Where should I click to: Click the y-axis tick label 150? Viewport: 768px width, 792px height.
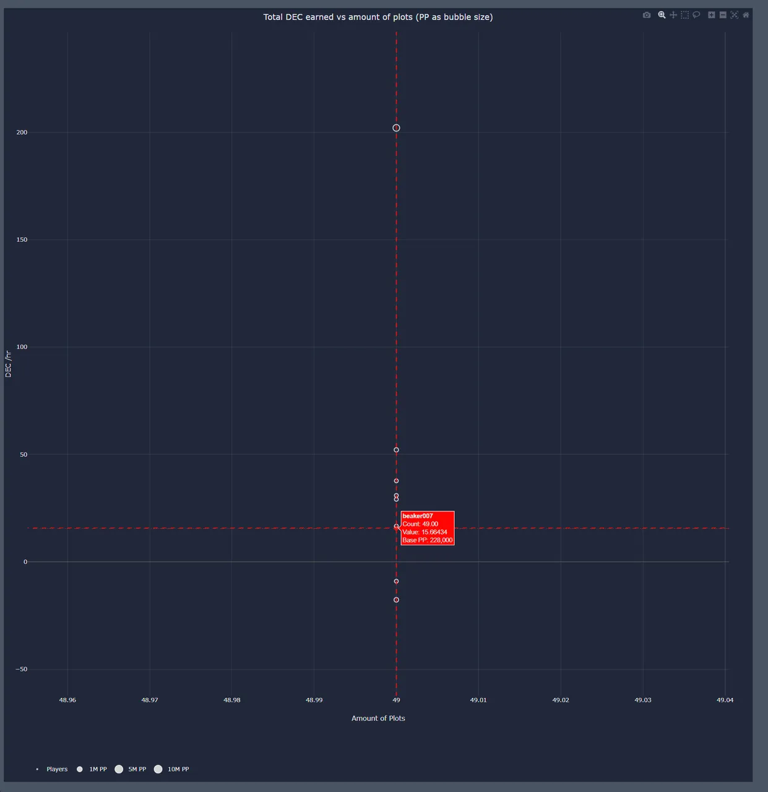22,239
